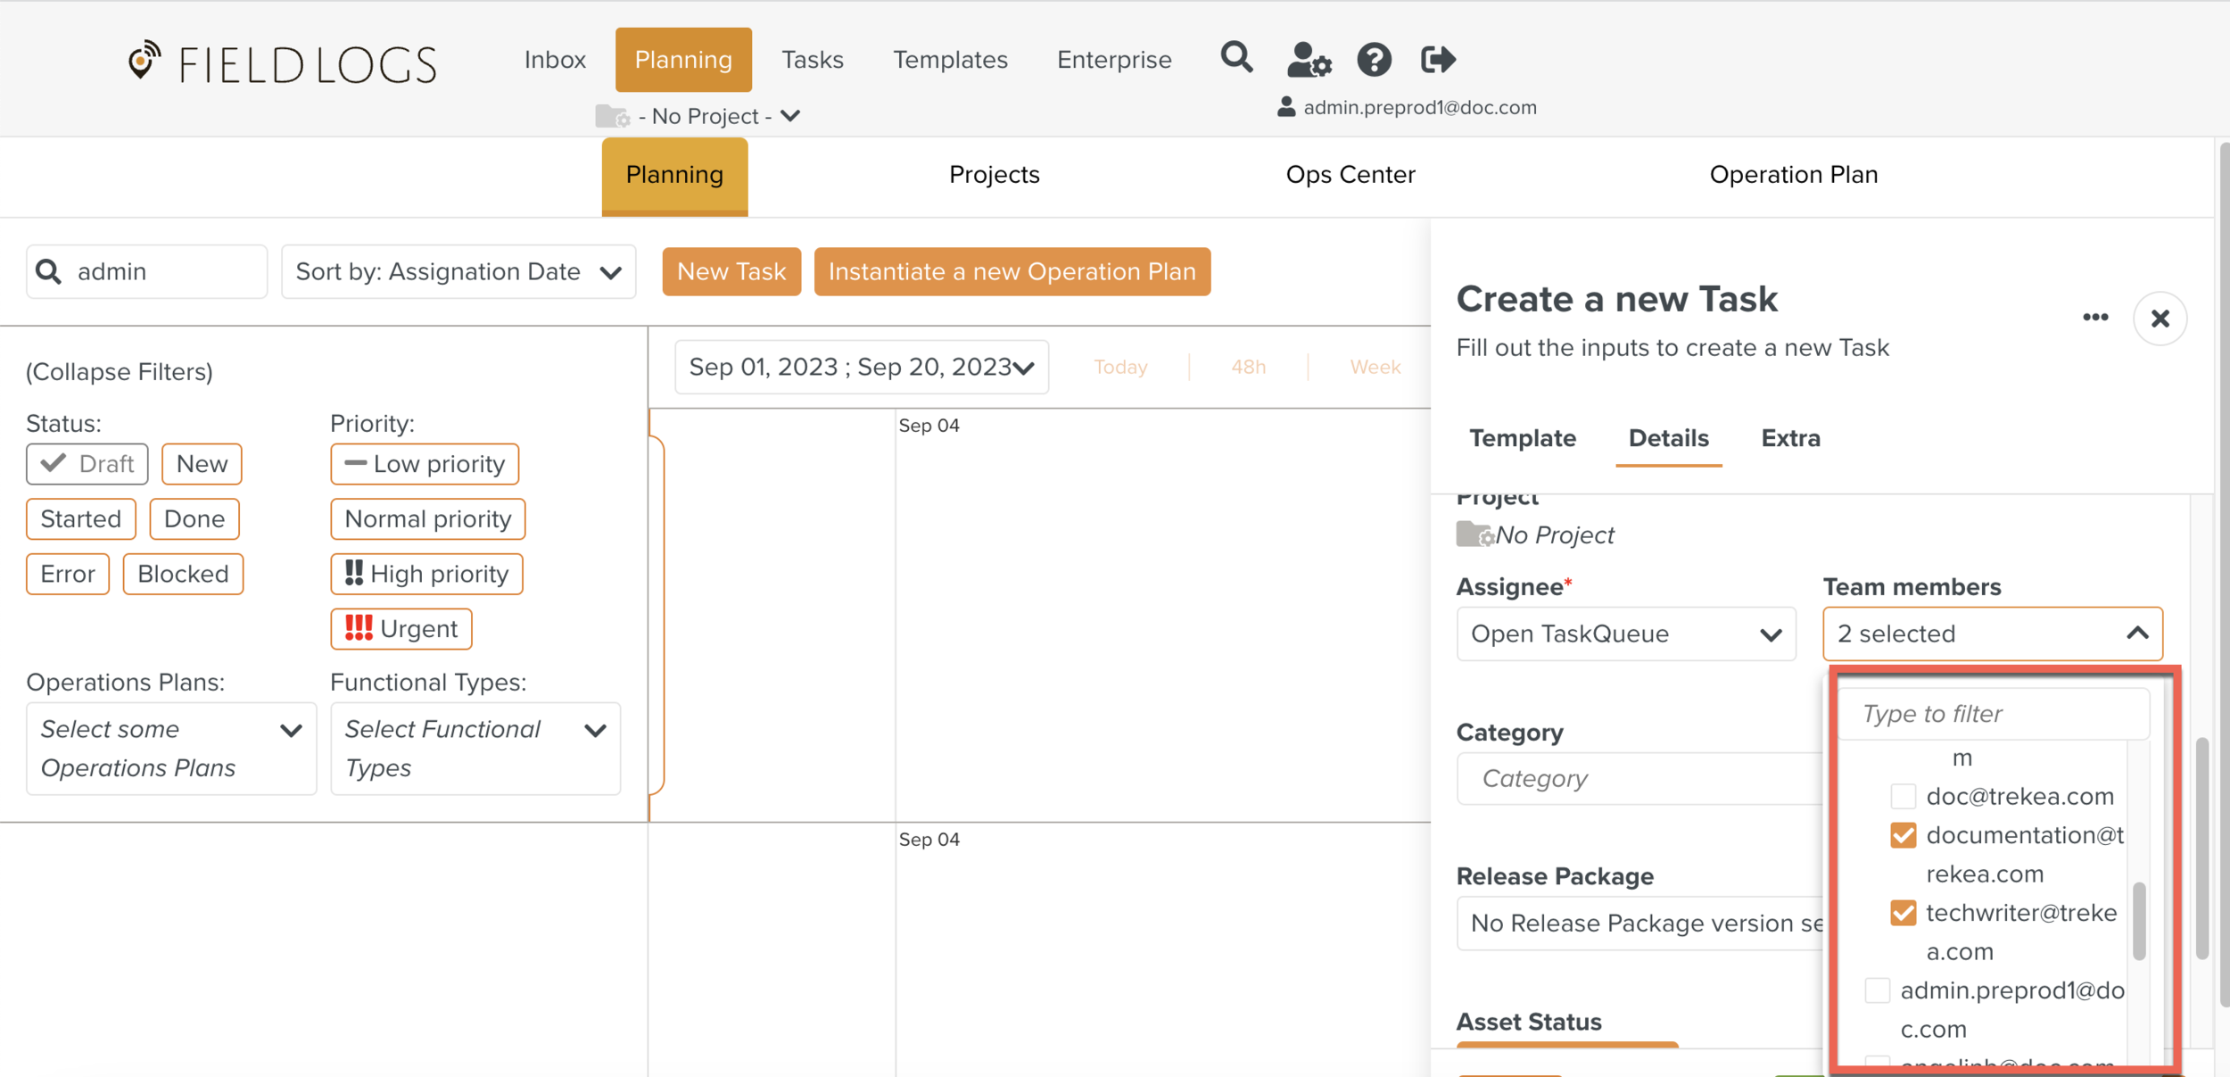Viewport: 2230px width, 1077px height.
Task: Switch to the Ops Center sub-tab
Action: coord(1350,175)
